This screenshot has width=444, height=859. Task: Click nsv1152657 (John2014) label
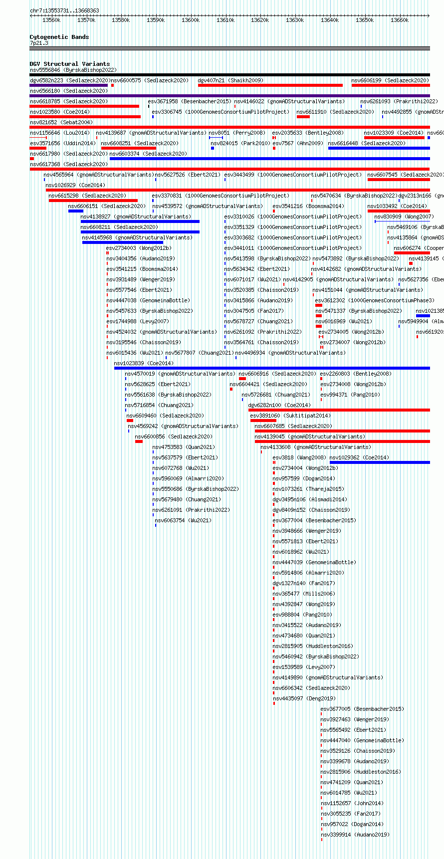pos(352,803)
